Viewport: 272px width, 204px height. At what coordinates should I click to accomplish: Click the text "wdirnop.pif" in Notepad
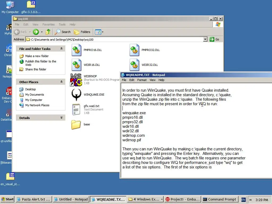(132, 140)
